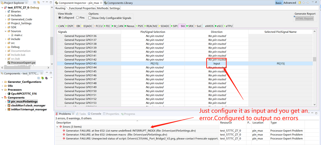Click error icon of Unknown macro row
Viewport: 321px width, 145px height.
[x=64, y=135]
